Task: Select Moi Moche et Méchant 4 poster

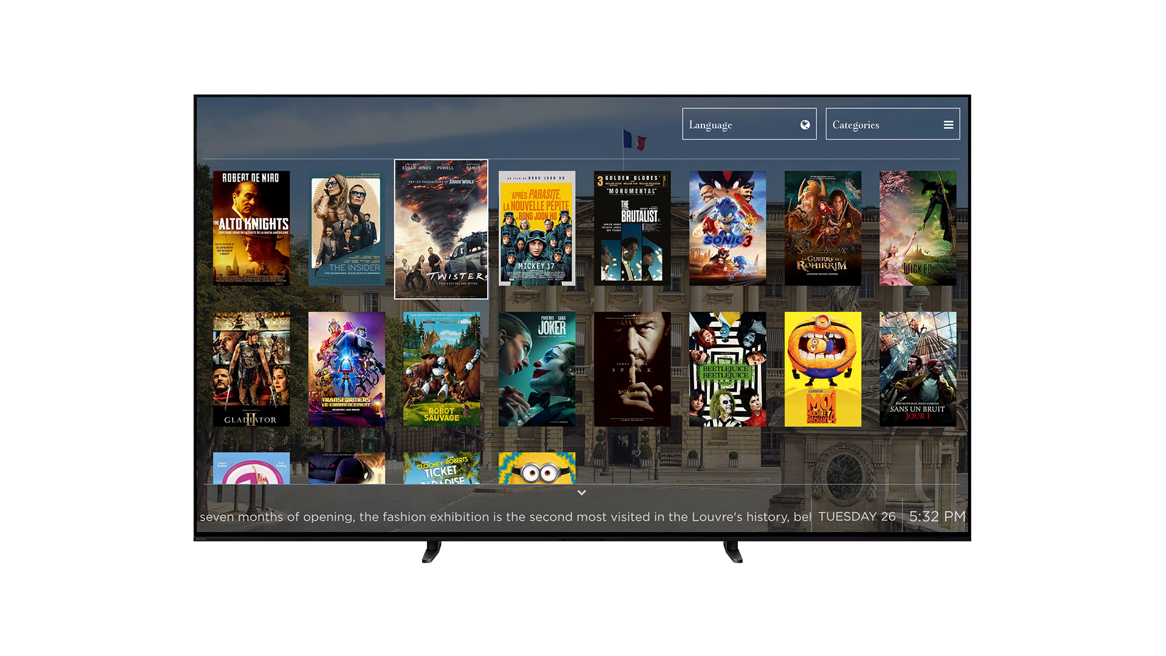Action: [823, 369]
